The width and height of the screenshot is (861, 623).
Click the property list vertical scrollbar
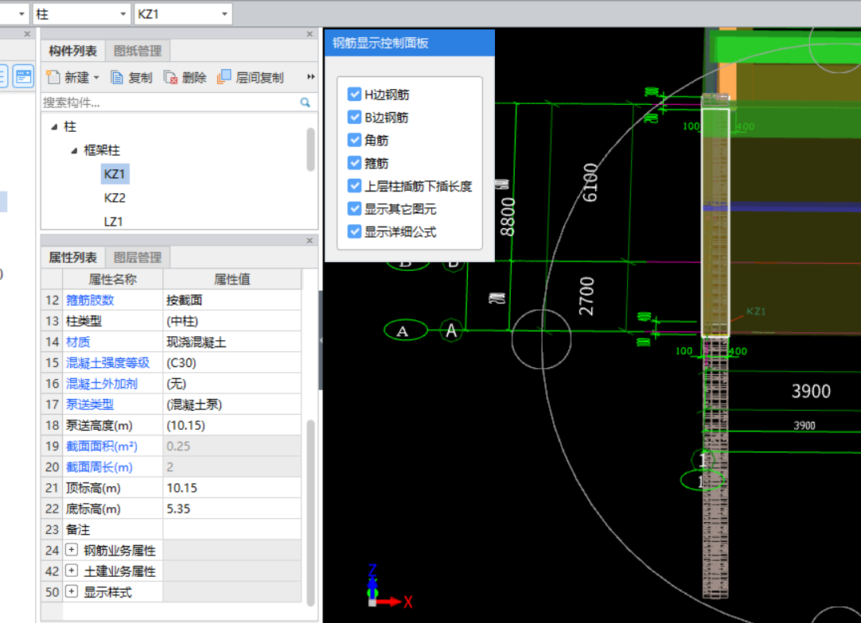(x=311, y=513)
